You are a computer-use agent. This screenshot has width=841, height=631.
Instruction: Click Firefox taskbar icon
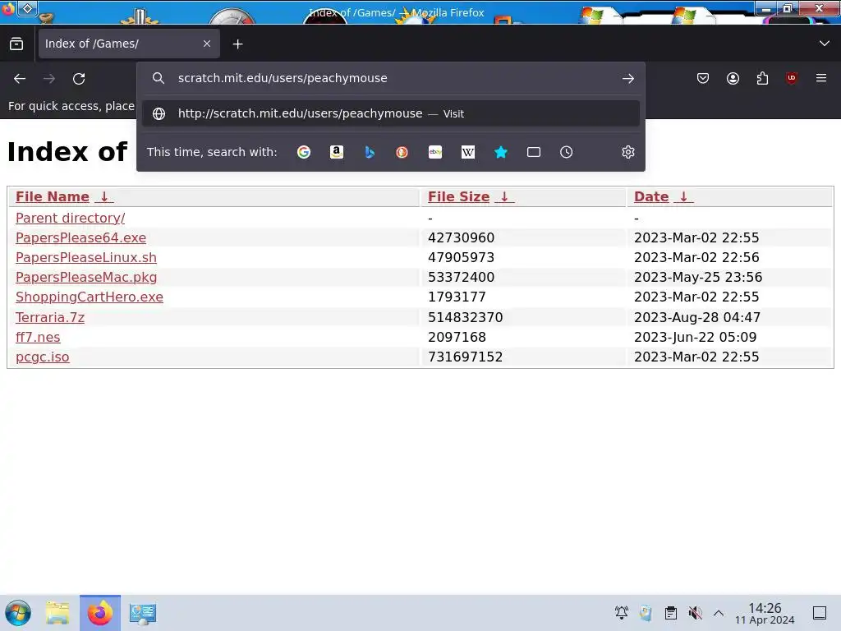[x=100, y=613]
